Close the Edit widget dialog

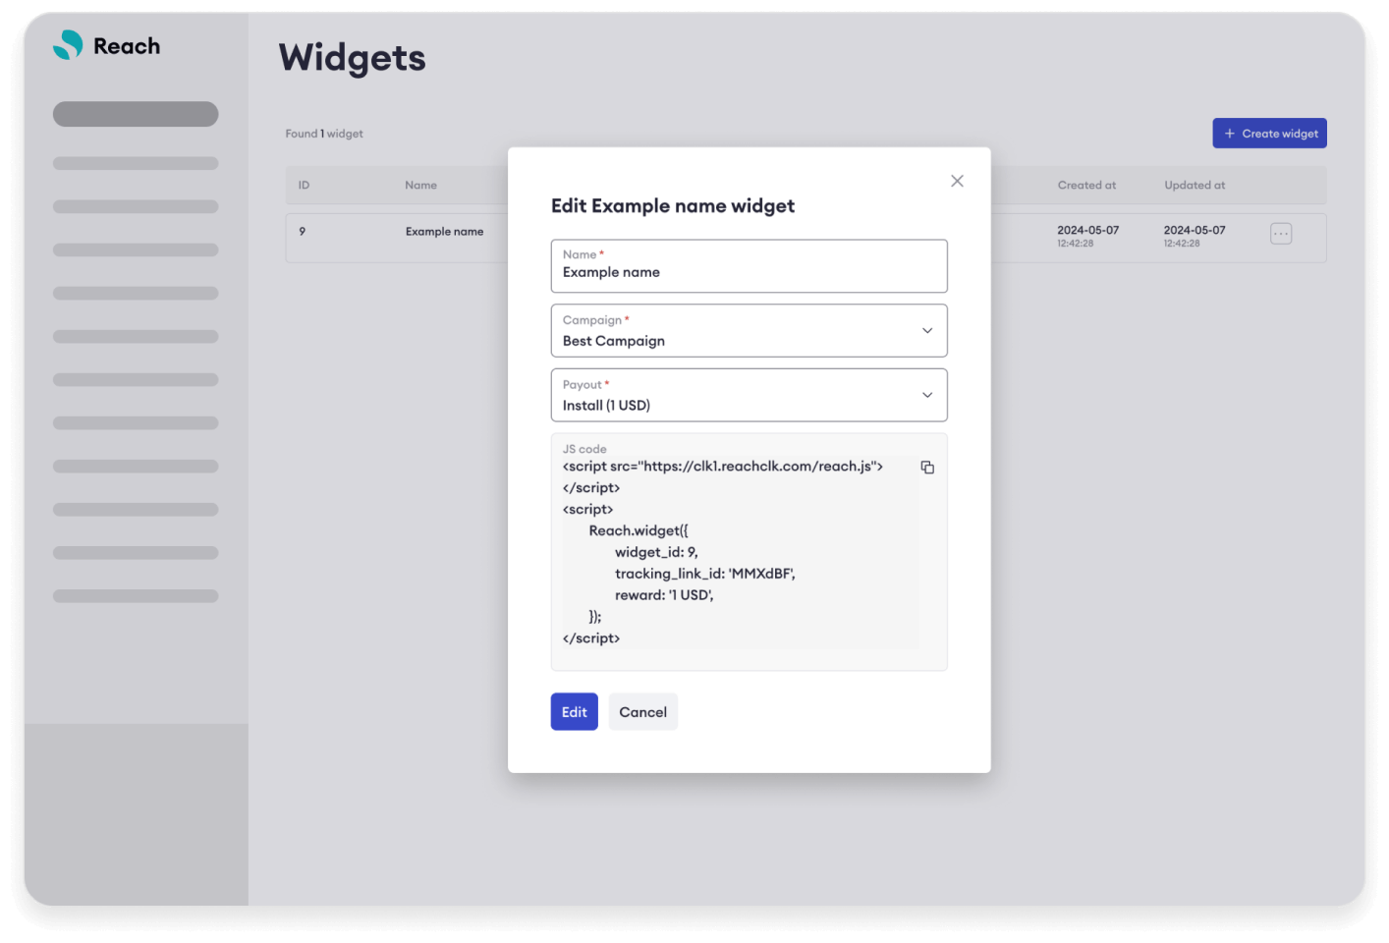[x=957, y=181]
